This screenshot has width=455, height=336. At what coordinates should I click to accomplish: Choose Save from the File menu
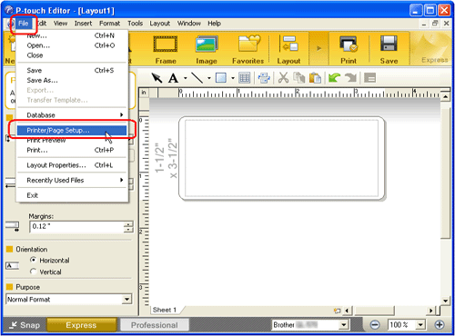pyautogui.click(x=72, y=70)
